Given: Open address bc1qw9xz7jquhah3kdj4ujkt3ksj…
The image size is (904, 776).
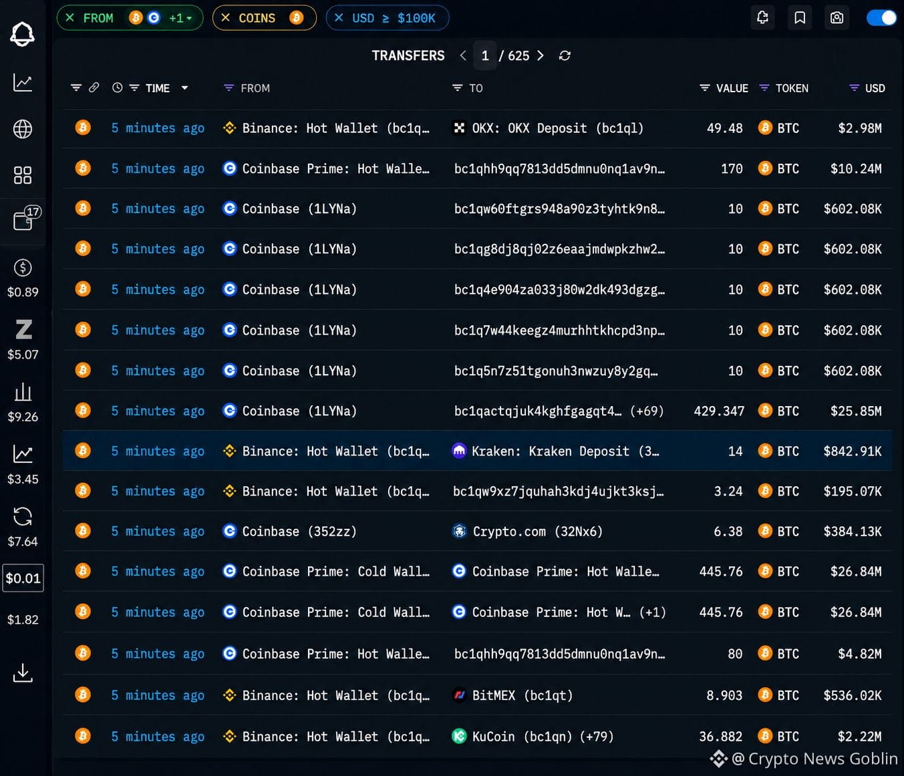Looking at the screenshot, I should click(559, 491).
